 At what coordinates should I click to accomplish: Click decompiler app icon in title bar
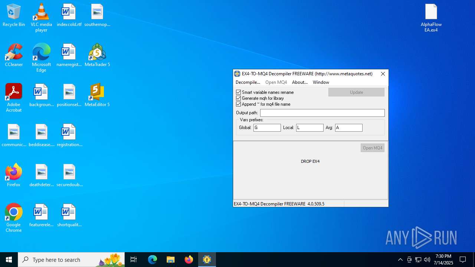pos(237,74)
